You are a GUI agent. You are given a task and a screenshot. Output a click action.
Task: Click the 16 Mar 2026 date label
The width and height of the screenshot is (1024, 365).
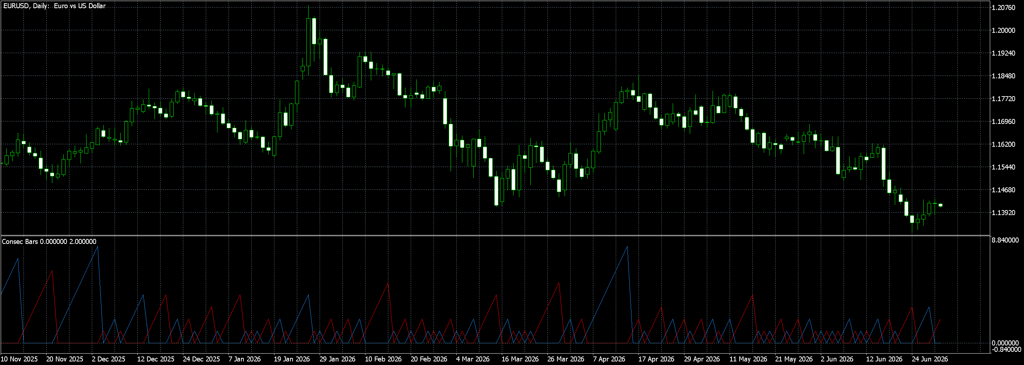520,359
